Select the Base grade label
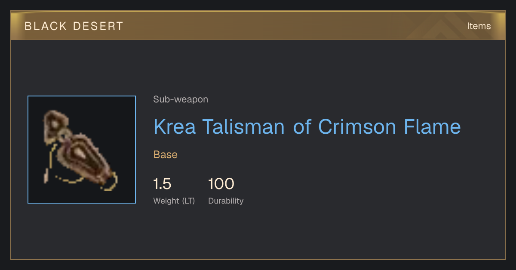This screenshot has height=270, width=516. (x=166, y=155)
